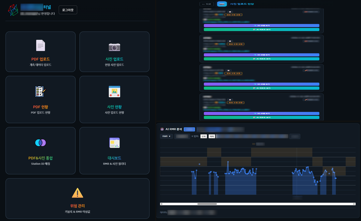The width and height of the screenshot is (361, 221).
Task: Click AI 리포트 보기 on the first photo card
Action: [x=261, y=30]
